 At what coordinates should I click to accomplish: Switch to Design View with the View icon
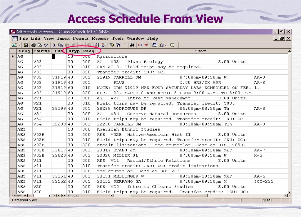click(x=14, y=45)
